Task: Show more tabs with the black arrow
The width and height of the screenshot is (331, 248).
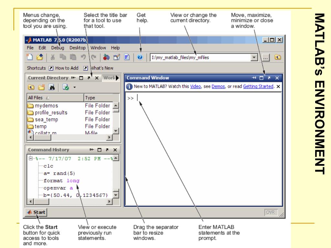Action: pyautogui.click(x=117, y=78)
